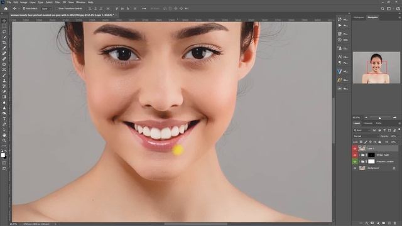Click the Whiten Teeth black mask thumbnail
The height and width of the screenshot is (226, 402).
pyautogui.click(x=371, y=155)
